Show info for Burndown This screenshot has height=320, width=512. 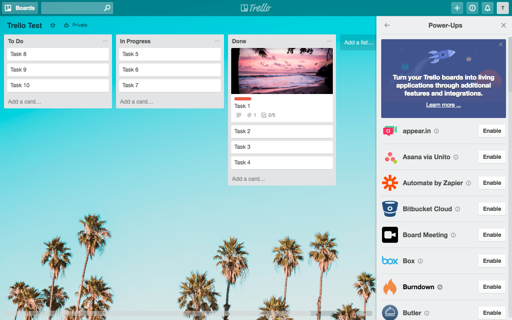(440, 287)
